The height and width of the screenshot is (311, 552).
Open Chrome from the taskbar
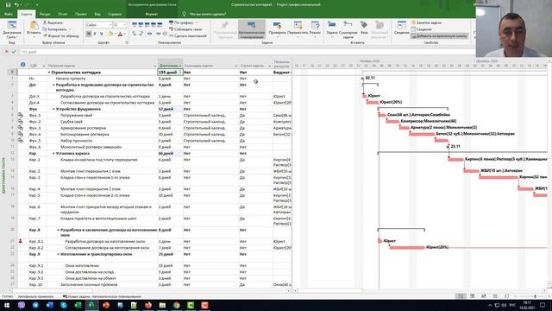pyautogui.click(x=176, y=305)
